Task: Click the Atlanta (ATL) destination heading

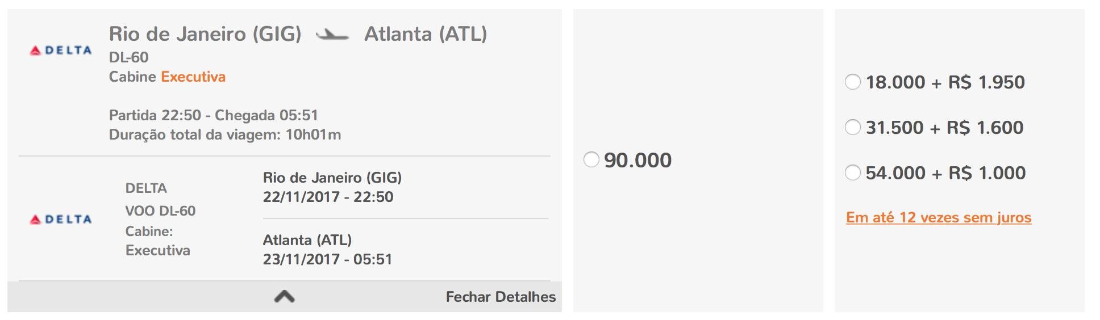Action: coord(426,34)
